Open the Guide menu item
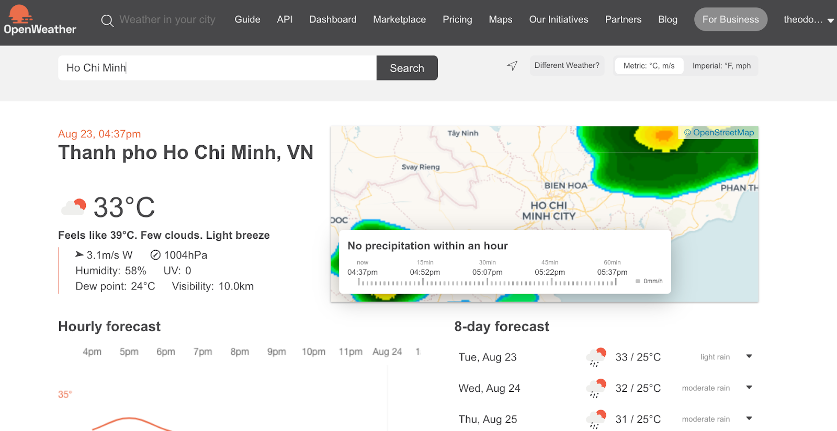 point(247,19)
